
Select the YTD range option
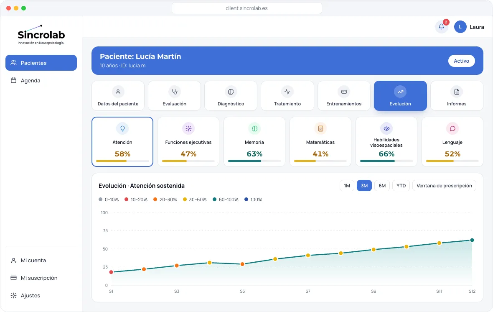pos(401,186)
